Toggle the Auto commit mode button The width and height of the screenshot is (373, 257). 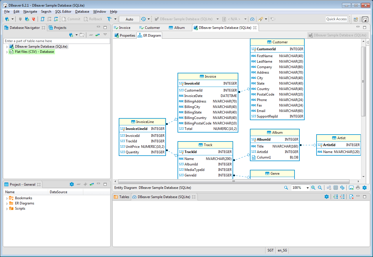(129, 19)
